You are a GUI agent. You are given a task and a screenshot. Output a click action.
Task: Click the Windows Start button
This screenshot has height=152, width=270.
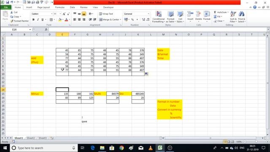5,148
